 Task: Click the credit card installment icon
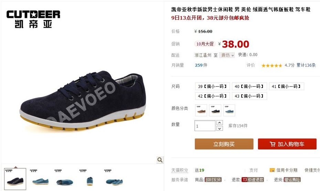point(272,170)
